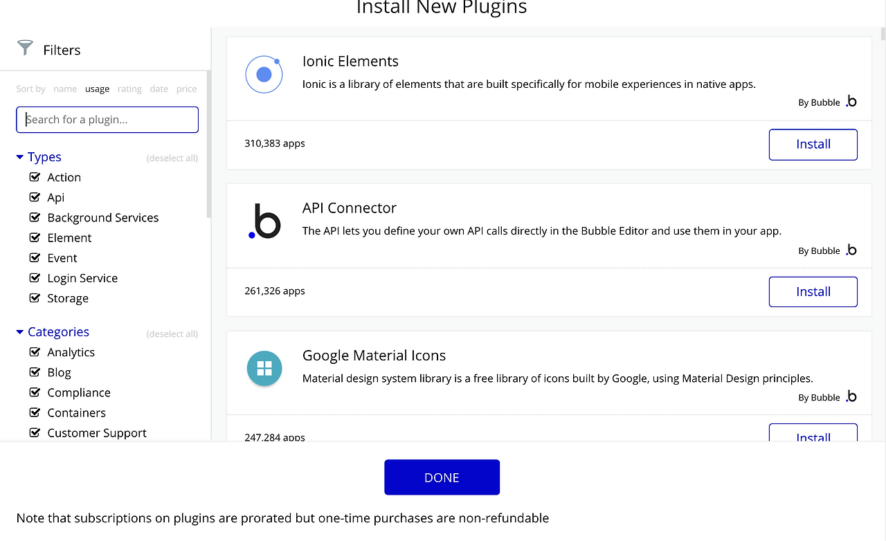This screenshot has height=541, width=886.
Task: Install the Google Material Icons plugin
Action: coord(813,432)
